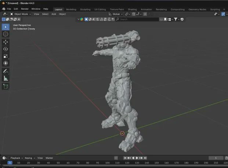Viewport: 228px width, 168px height.
Task: Click the plus icon to add workspace
Action: tap(224, 9)
